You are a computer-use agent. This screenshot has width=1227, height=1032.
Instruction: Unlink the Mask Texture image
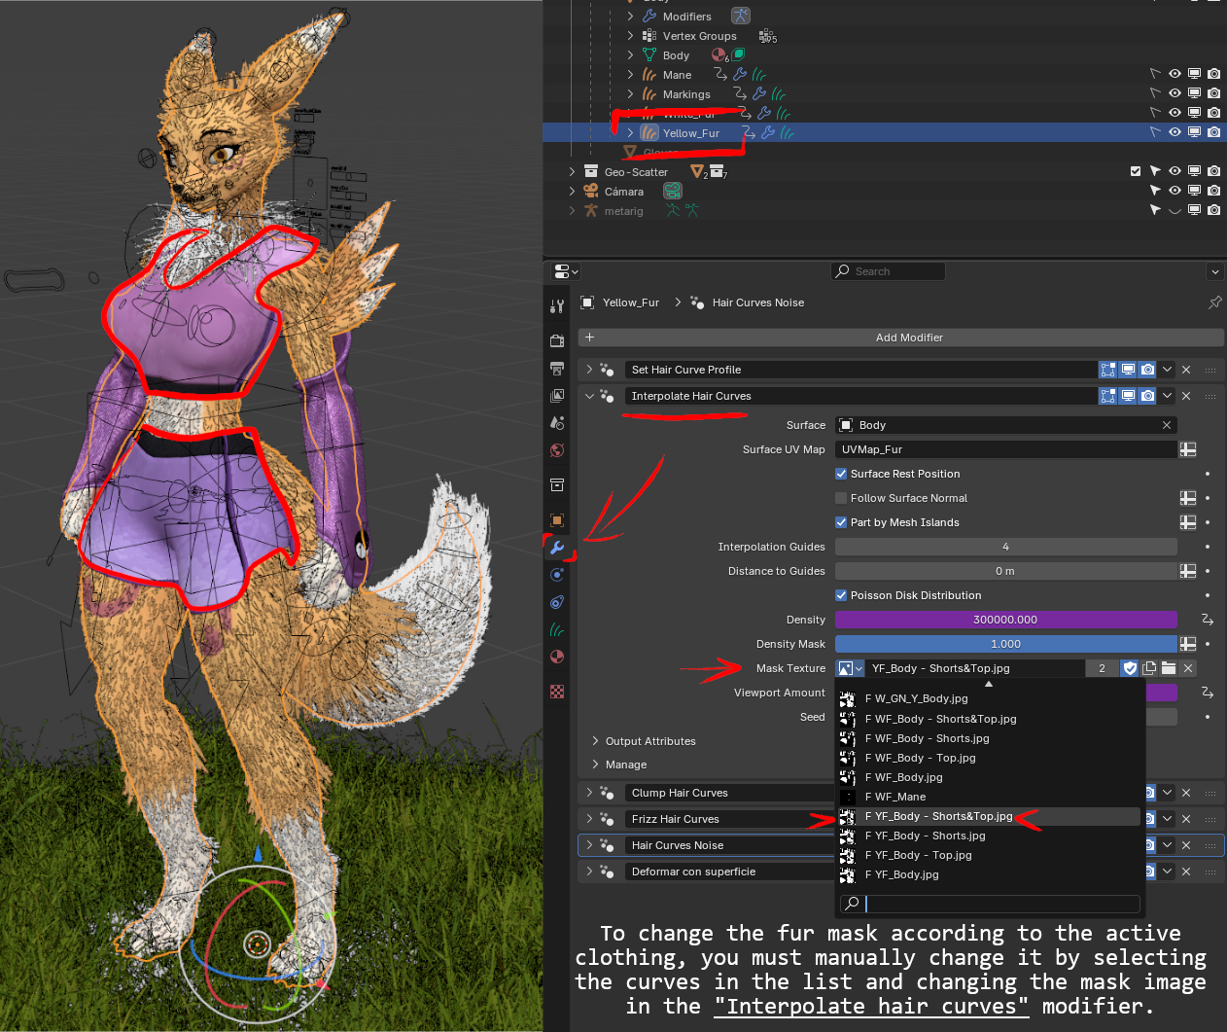click(1188, 668)
